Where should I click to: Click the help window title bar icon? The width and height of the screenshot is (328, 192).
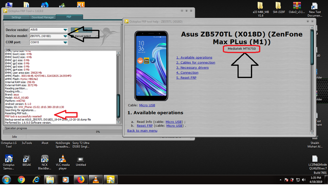click(x=127, y=22)
